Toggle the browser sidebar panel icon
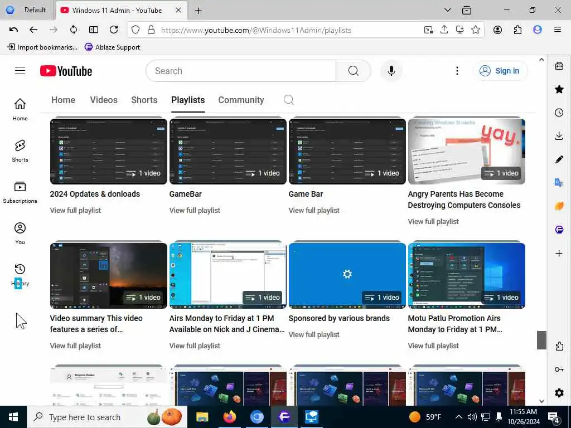The height and width of the screenshot is (428, 571). click(x=94, y=30)
